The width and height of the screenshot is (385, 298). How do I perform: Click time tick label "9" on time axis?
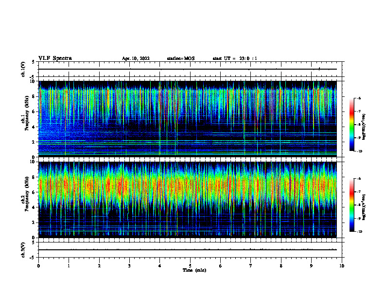(311, 266)
